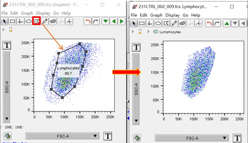
Task: Open the Display menu in the Lymphocytes window
Action: 172,15
